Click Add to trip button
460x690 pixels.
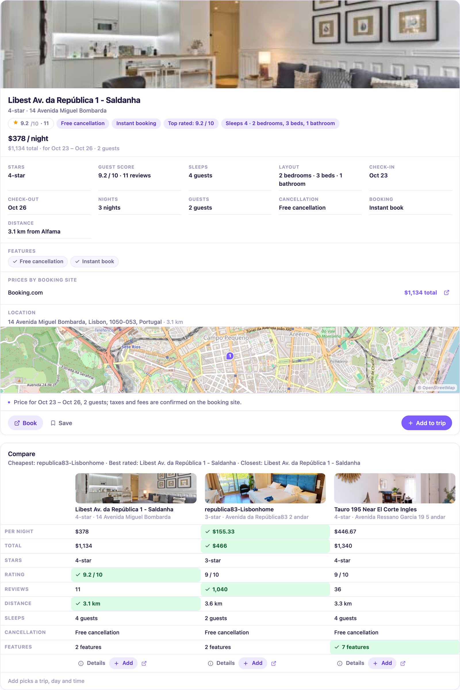tap(426, 423)
